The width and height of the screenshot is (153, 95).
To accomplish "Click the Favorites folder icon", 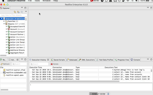I will click(6, 21).
